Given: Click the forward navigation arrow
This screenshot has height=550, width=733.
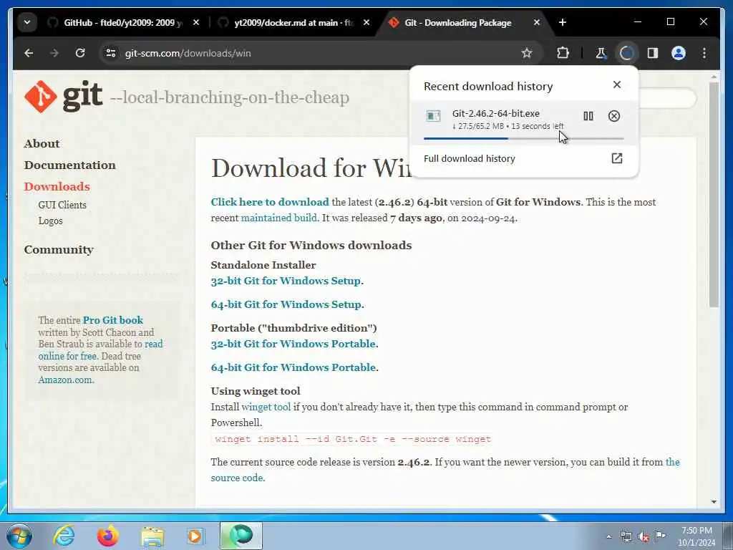Looking at the screenshot, I should [x=54, y=53].
